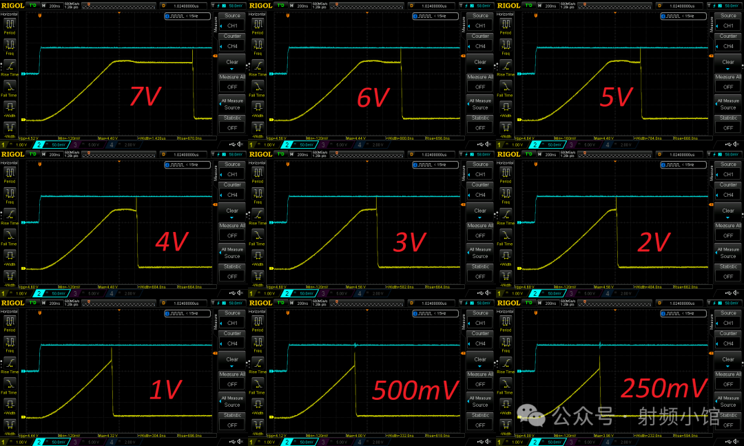Select -Width measurement icon in 1V panel
Viewport: 744px width, 446px height.
10,425
